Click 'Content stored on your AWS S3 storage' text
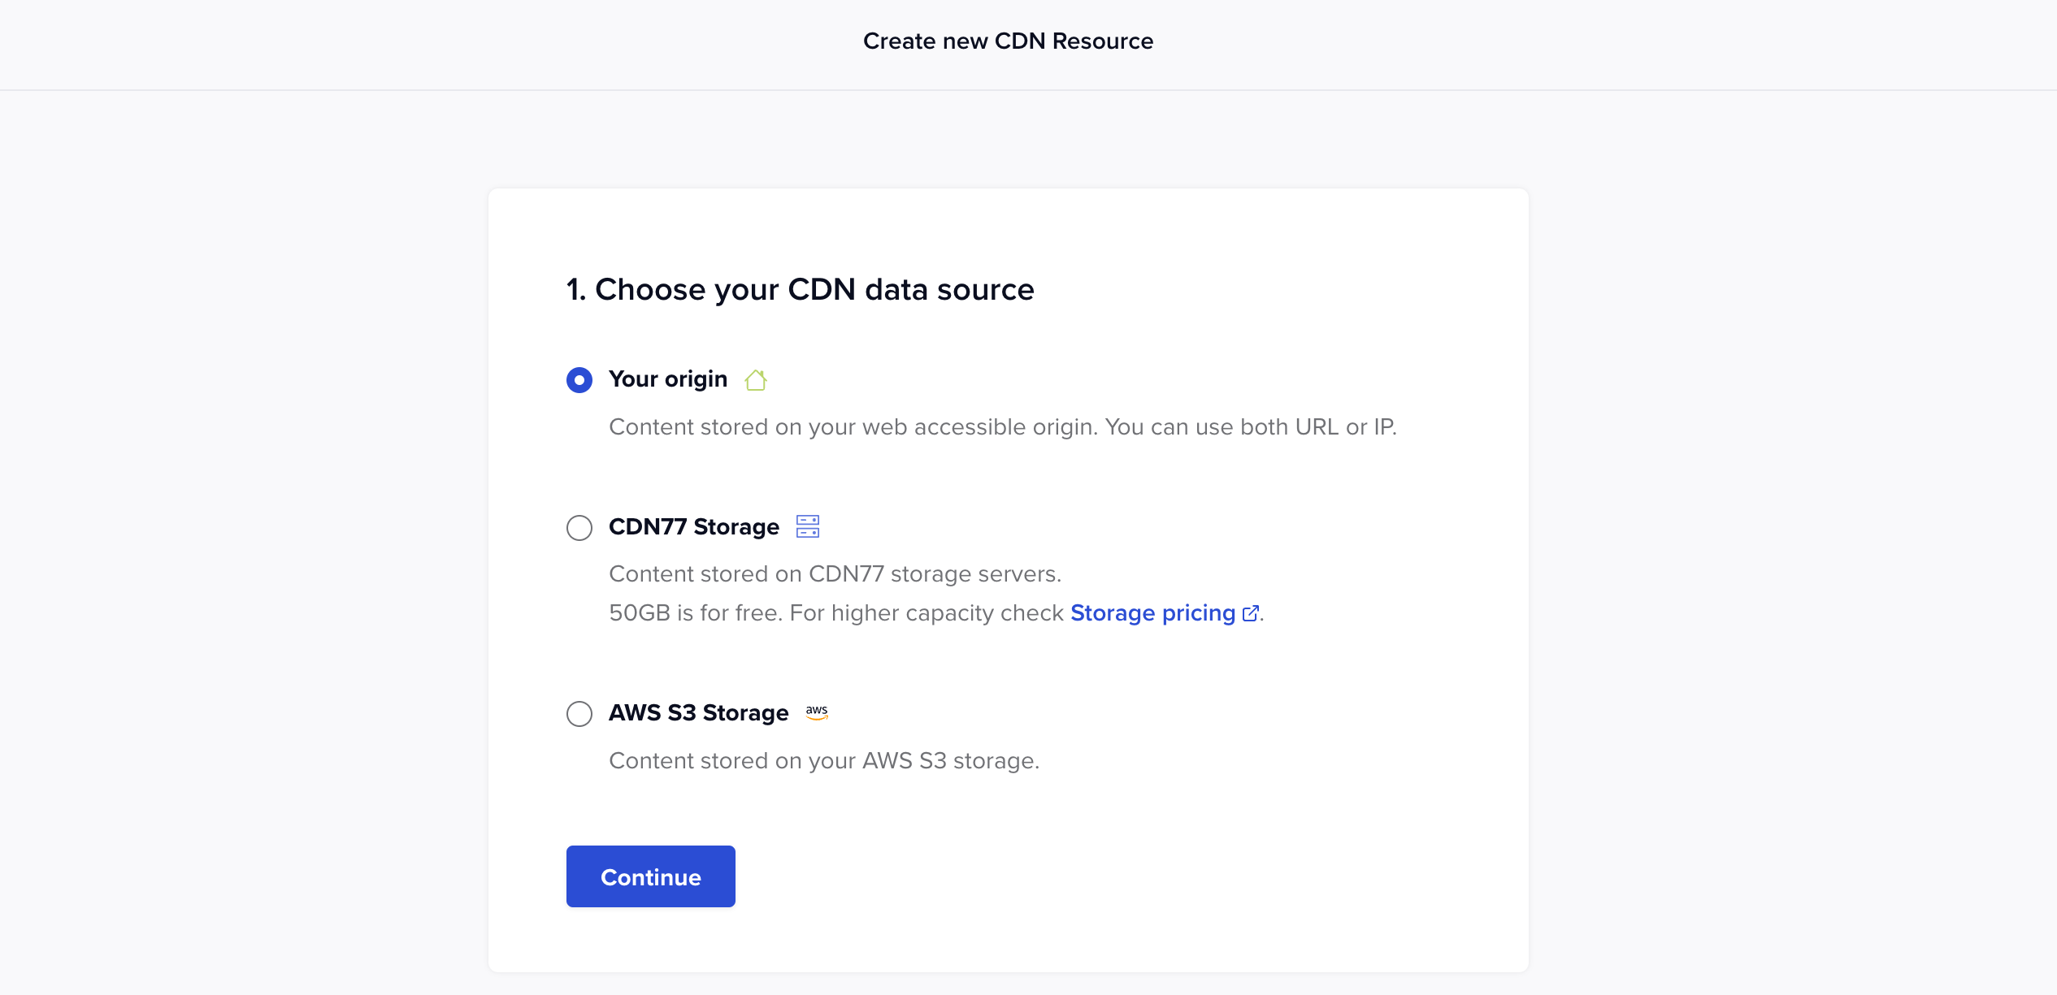Screen dimensions: 2057x995 coord(824,761)
